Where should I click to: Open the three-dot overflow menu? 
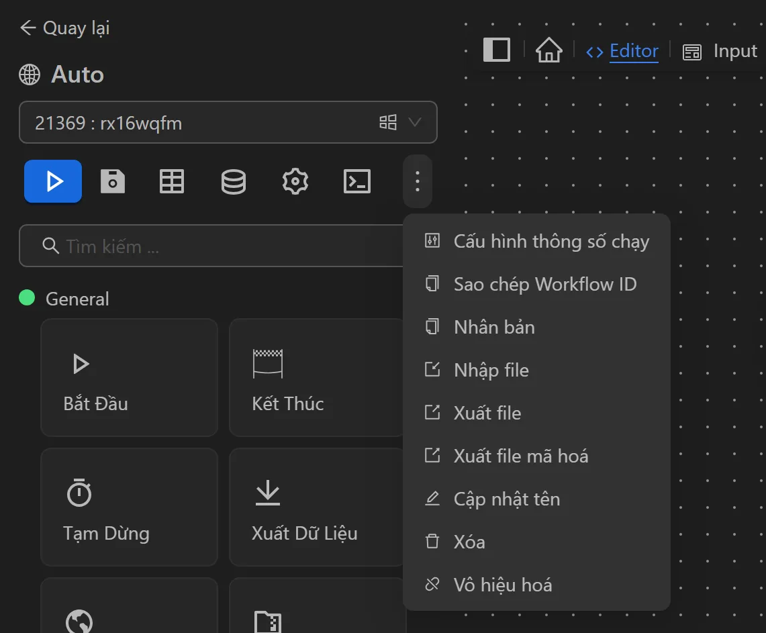click(417, 181)
